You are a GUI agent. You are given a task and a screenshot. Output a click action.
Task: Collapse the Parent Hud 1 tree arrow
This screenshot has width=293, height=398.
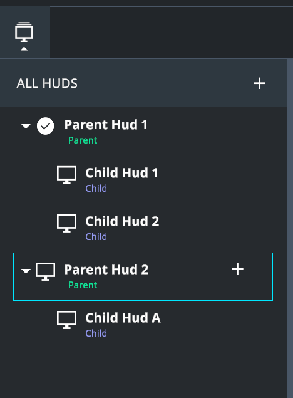point(26,126)
